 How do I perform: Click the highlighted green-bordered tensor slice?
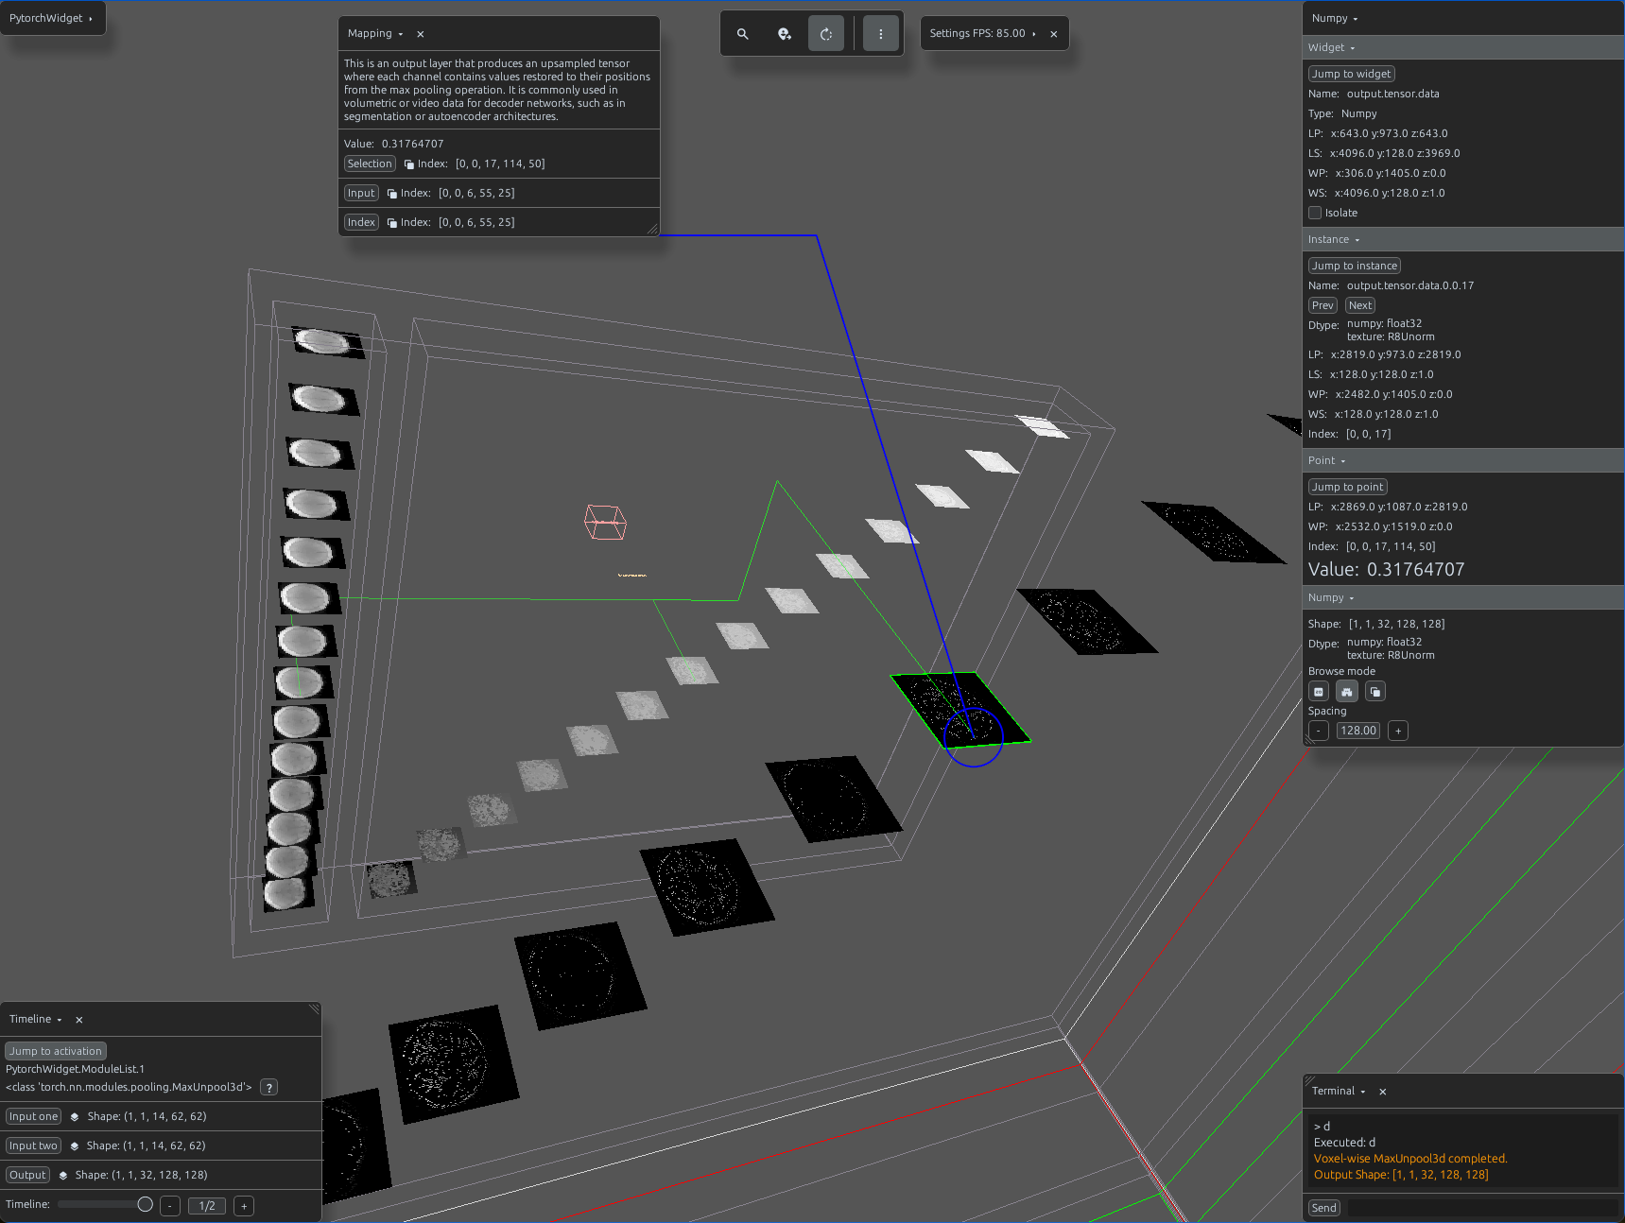[x=960, y=709]
